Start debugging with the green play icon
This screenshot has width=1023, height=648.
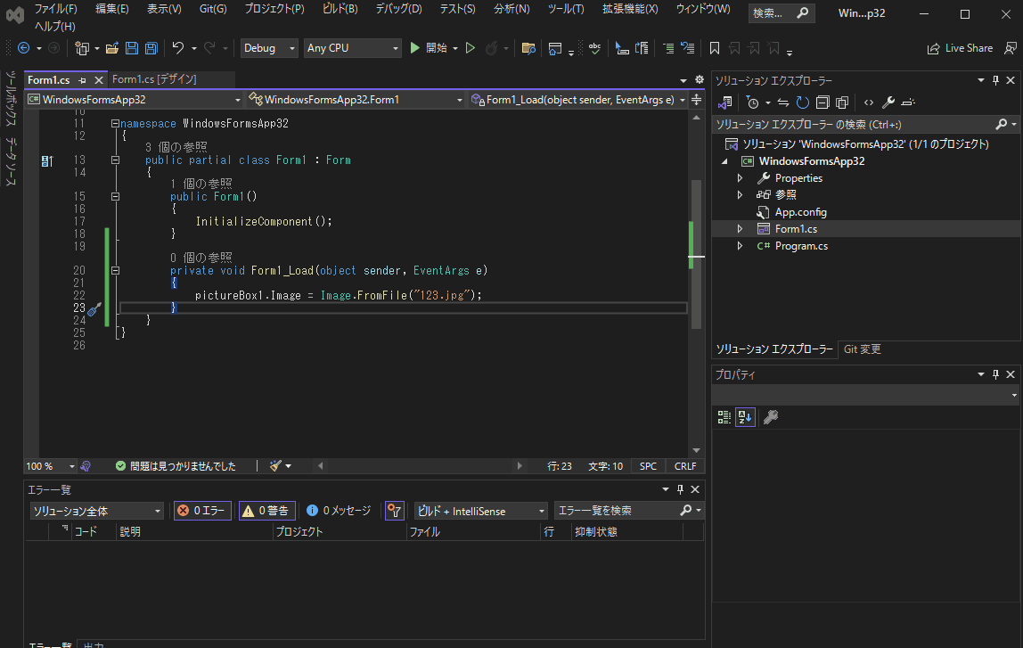pos(414,48)
